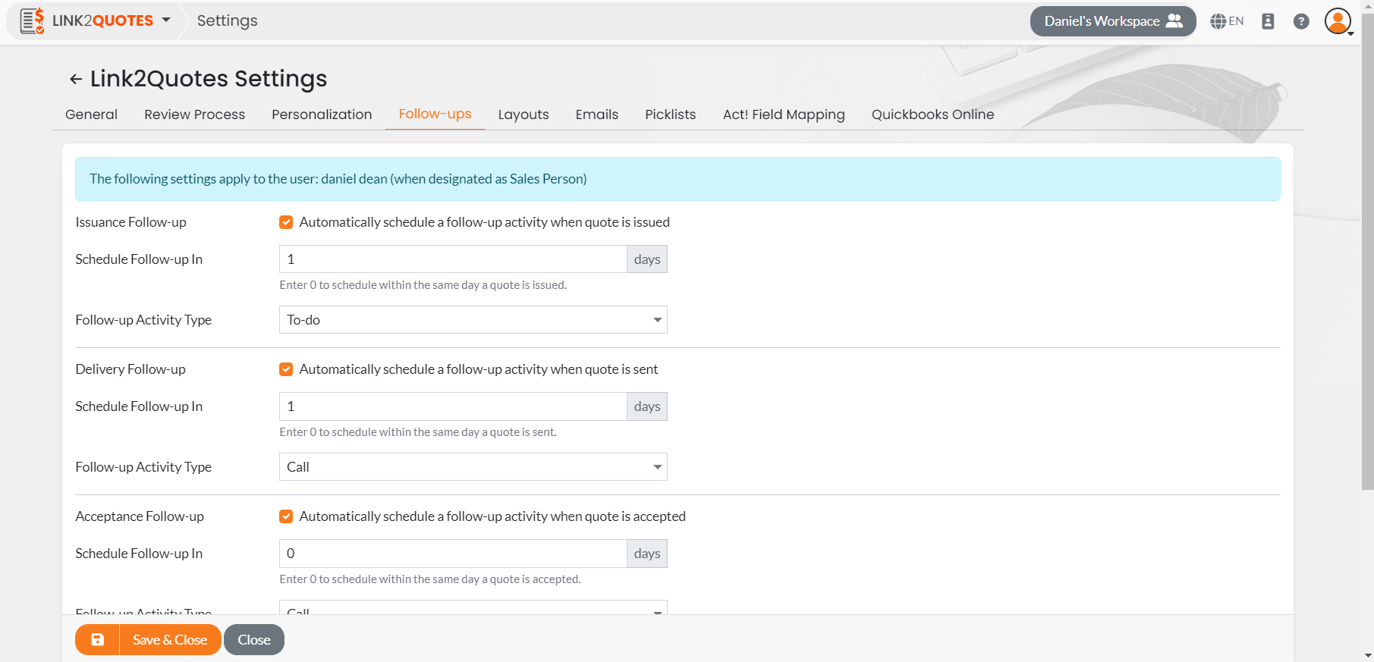Open the Layouts tab
Image resolution: width=1374 pixels, height=662 pixels.
pyautogui.click(x=524, y=115)
